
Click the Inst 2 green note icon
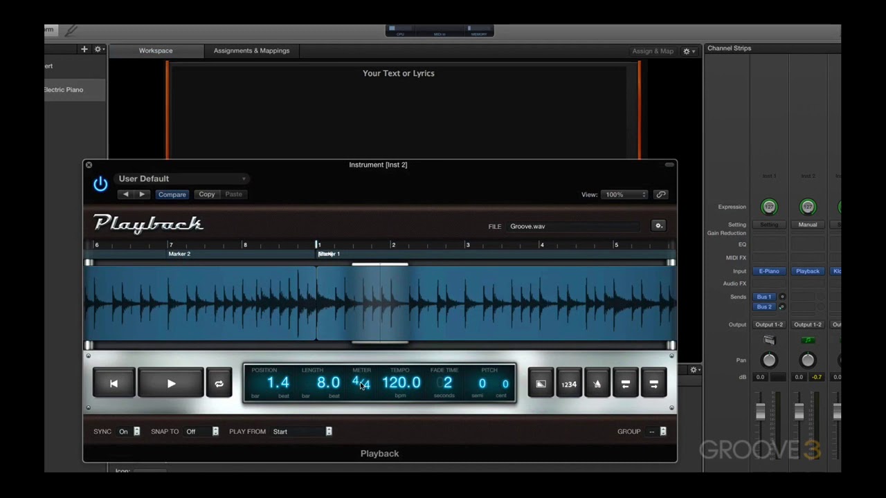click(807, 340)
